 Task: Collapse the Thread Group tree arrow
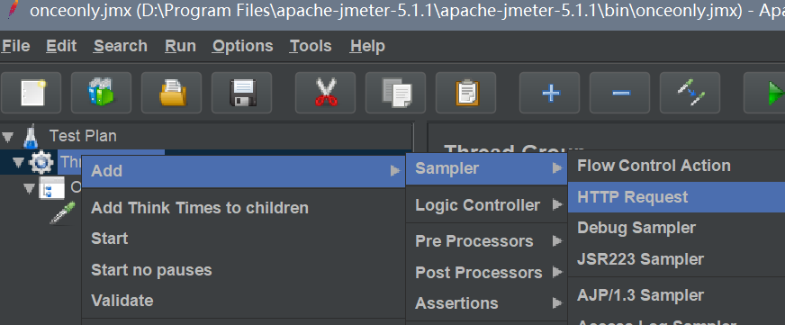coord(19,162)
